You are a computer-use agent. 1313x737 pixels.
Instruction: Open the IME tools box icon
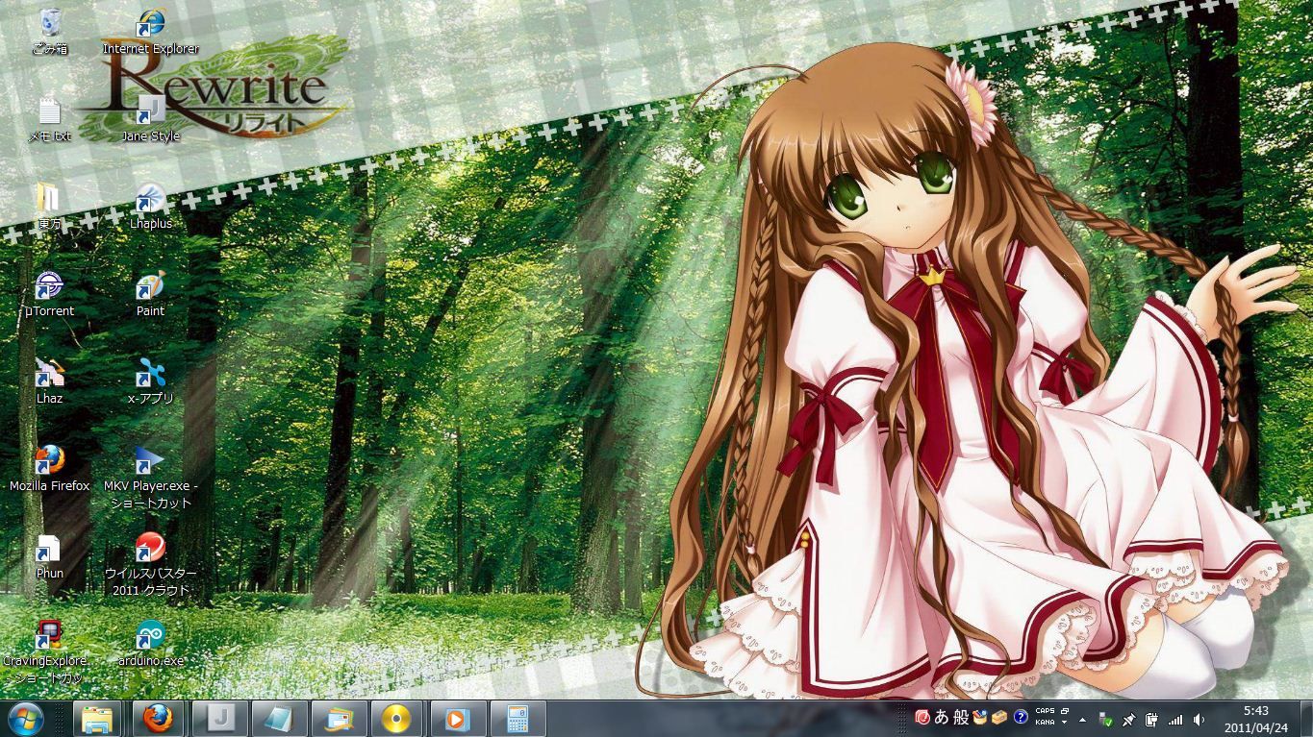[999, 717]
